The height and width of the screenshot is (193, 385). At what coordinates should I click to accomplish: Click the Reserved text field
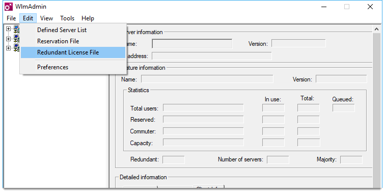[x=203, y=119]
